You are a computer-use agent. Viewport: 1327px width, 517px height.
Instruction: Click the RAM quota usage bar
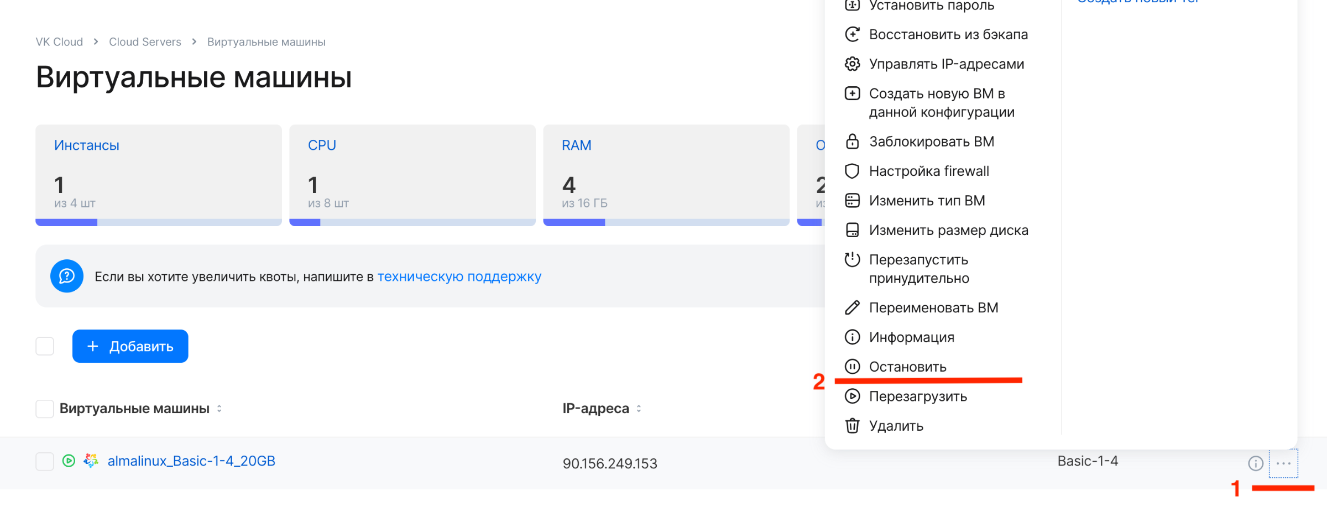(x=666, y=222)
